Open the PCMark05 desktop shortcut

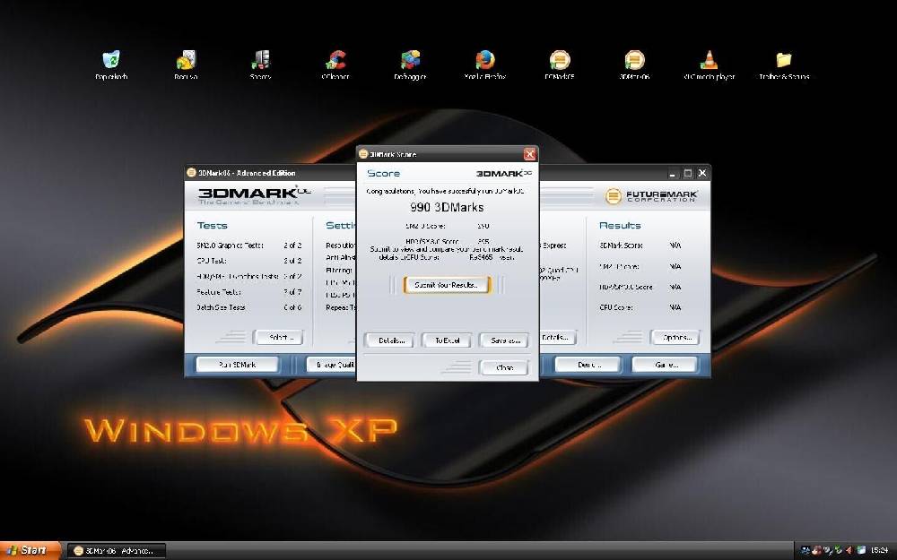click(x=560, y=64)
